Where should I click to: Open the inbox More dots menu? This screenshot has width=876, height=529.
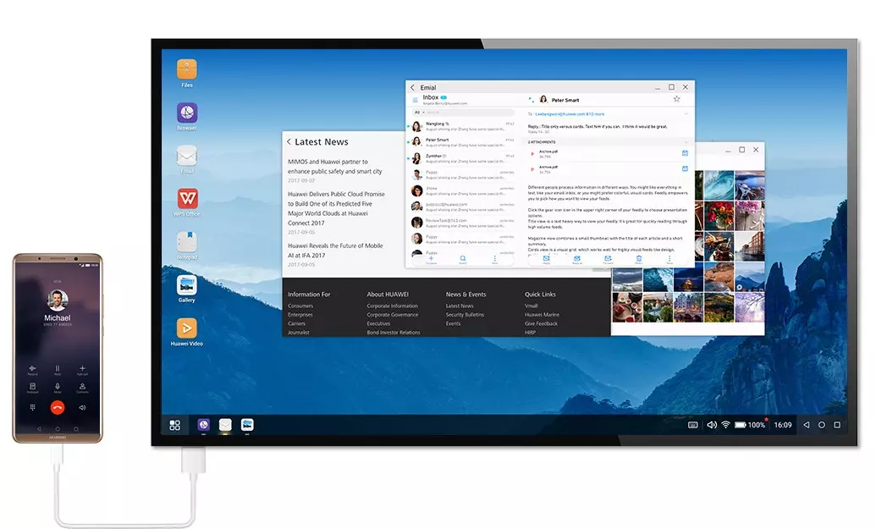tap(494, 259)
